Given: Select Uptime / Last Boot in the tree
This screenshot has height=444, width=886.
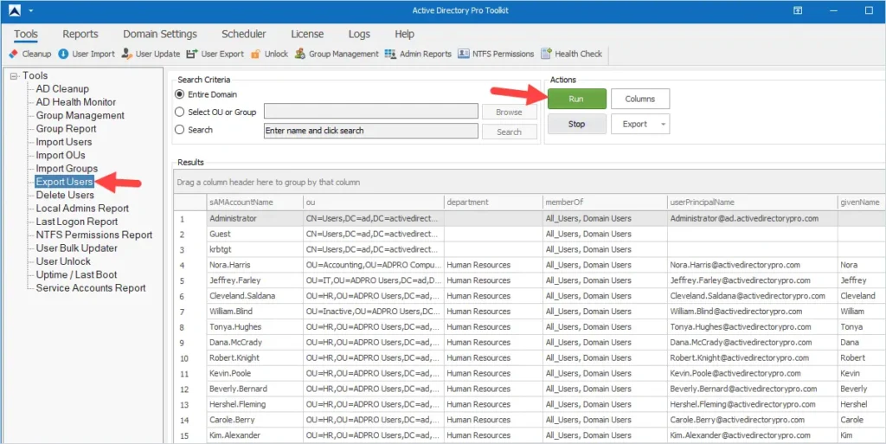Looking at the screenshot, I should pos(76,274).
